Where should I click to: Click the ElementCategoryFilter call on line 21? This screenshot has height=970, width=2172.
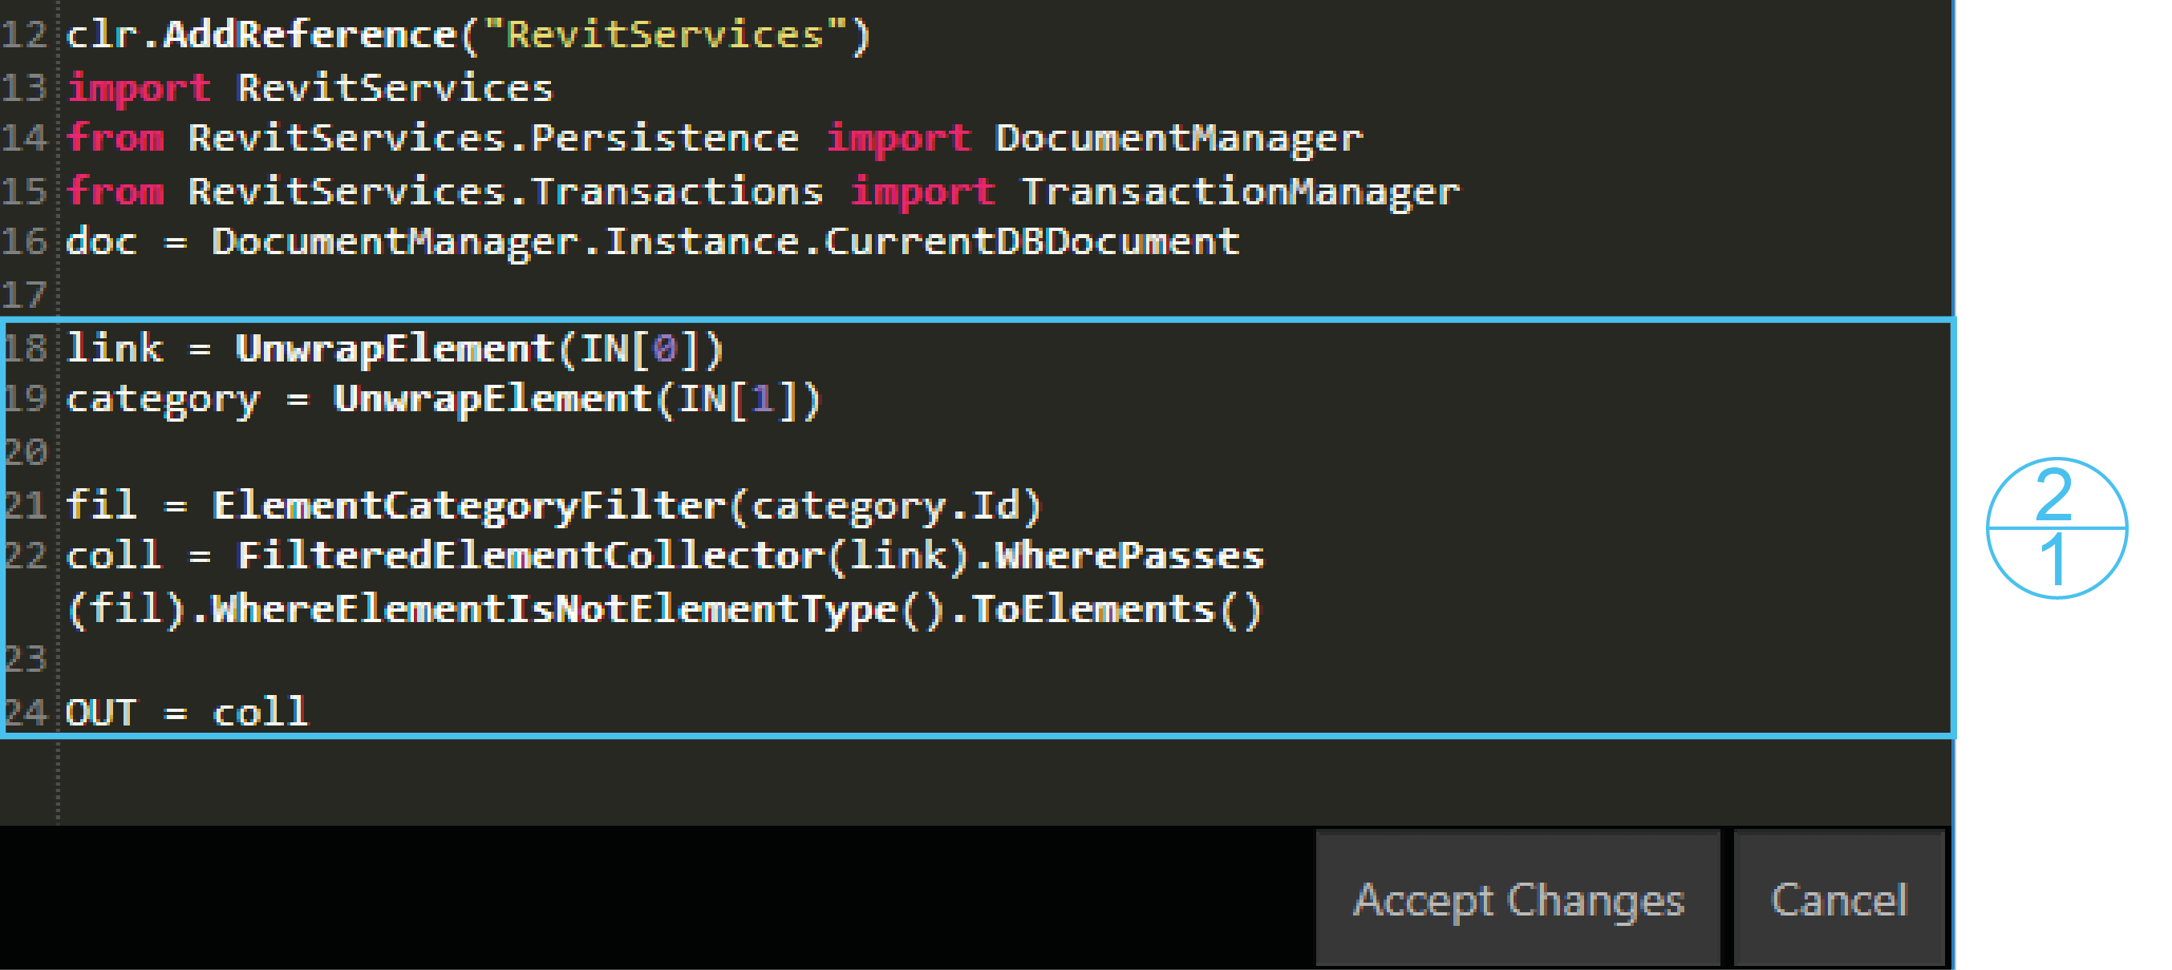(x=468, y=506)
